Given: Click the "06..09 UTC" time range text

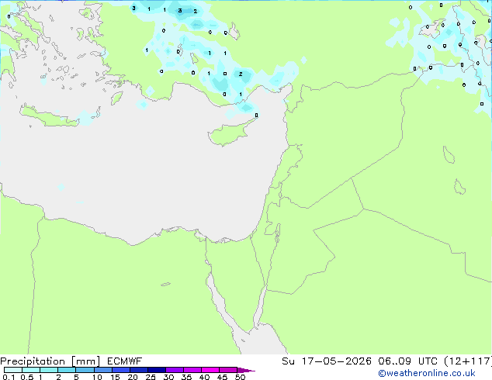Looking at the screenshot, I should 407,361.
